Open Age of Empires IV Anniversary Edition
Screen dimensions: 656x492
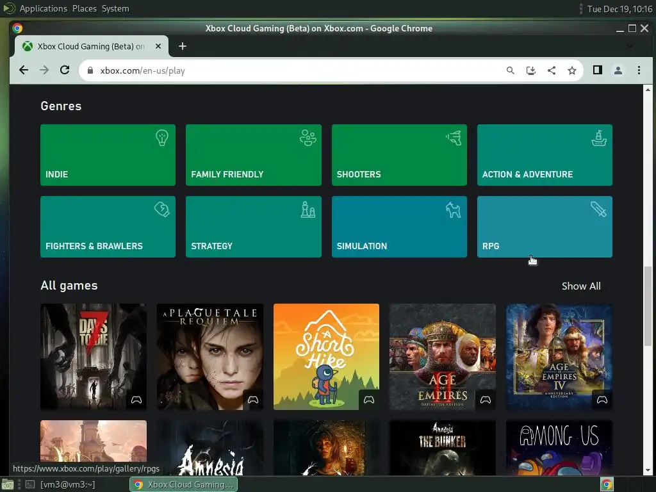pyautogui.click(x=559, y=356)
